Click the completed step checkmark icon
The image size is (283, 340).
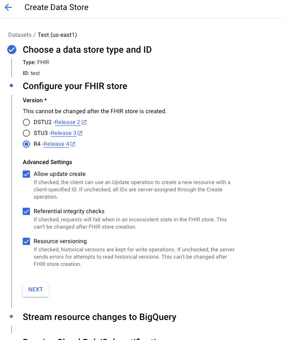[12, 50]
